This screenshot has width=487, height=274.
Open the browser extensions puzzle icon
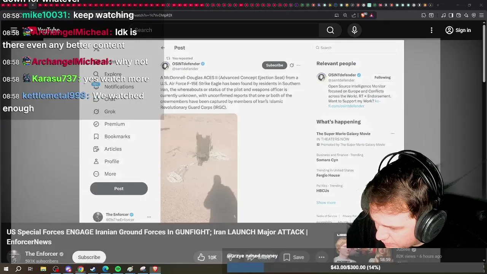point(423,15)
